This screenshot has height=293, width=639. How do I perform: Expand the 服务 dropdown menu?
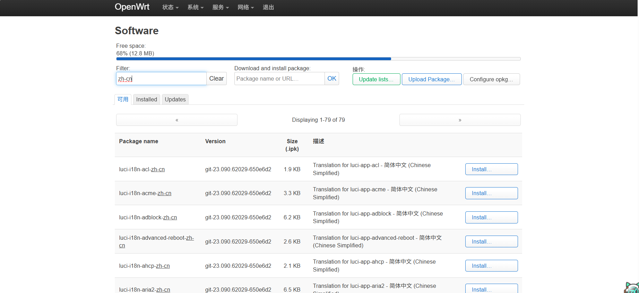tap(221, 7)
